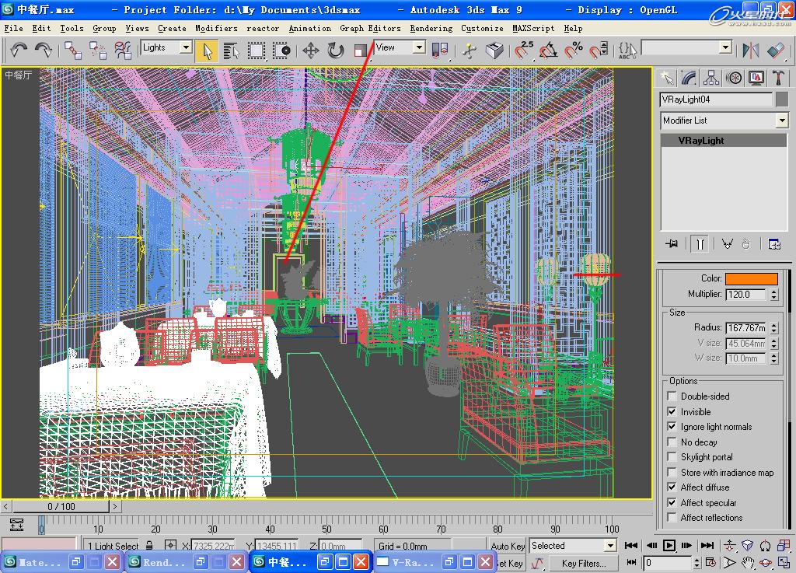Open the MAXScript menu
The image size is (796, 573).
point(533,29)
